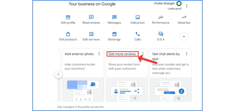The image size is (249, 111).
Task: Click the Bookings label
Action: (x=114, y=40)
